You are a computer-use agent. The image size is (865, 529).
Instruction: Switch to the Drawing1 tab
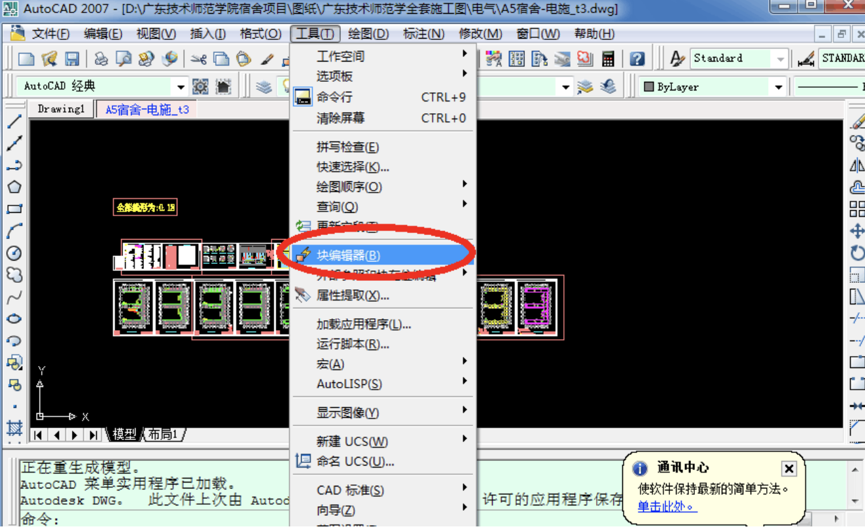[x=62, y=109]
